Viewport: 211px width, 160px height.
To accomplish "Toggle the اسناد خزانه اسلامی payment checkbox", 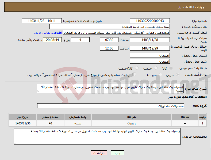I will tap(134, 74).
